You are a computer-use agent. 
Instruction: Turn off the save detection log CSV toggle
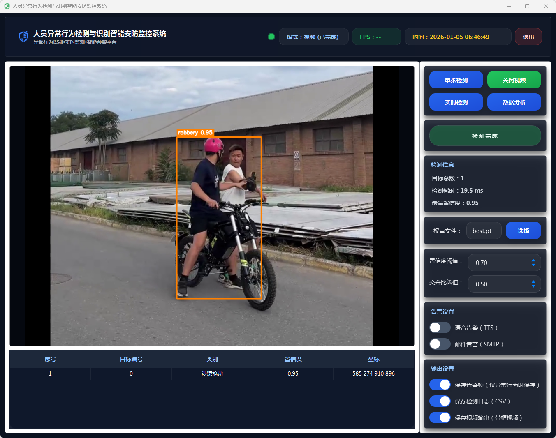pyautogui.click(x=440, y=401)
